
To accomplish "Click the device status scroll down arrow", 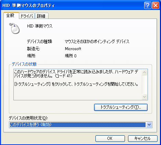I will 145,97.
